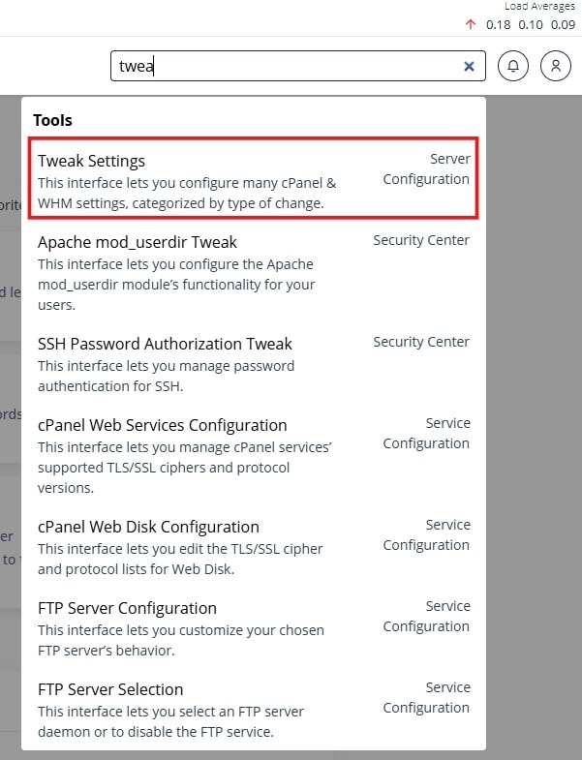Open Apache mod_userdir Tweak result
582x760 pixels.
click(253, 272)
